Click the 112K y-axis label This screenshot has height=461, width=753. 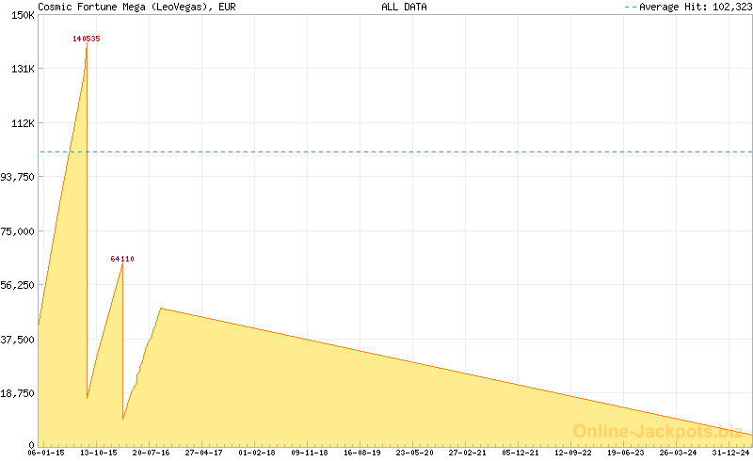(x=22, y=123)
